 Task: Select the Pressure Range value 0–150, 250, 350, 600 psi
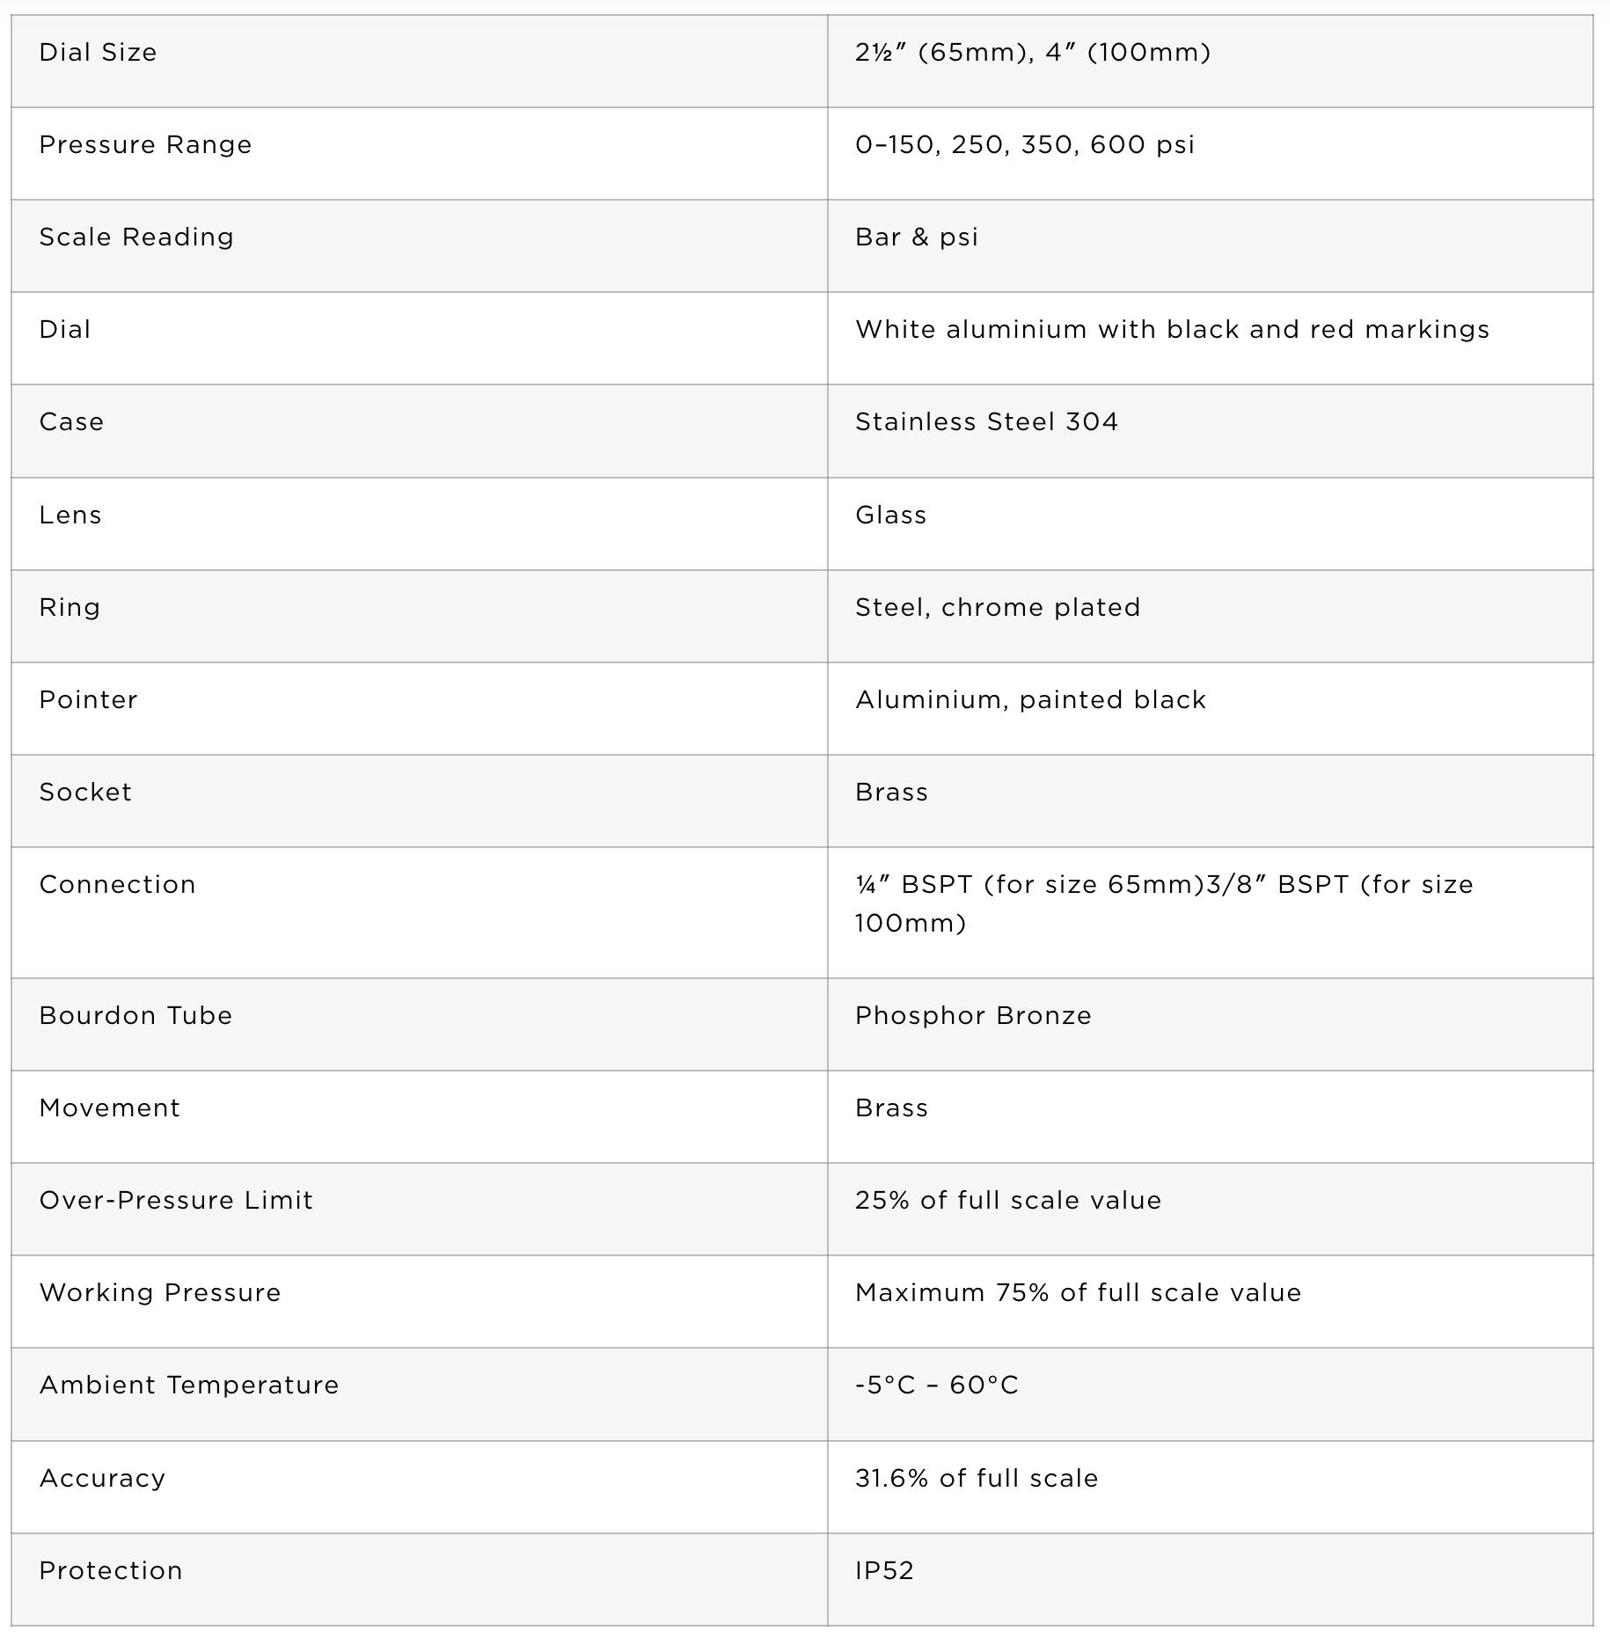click(x=1025, y=145)
